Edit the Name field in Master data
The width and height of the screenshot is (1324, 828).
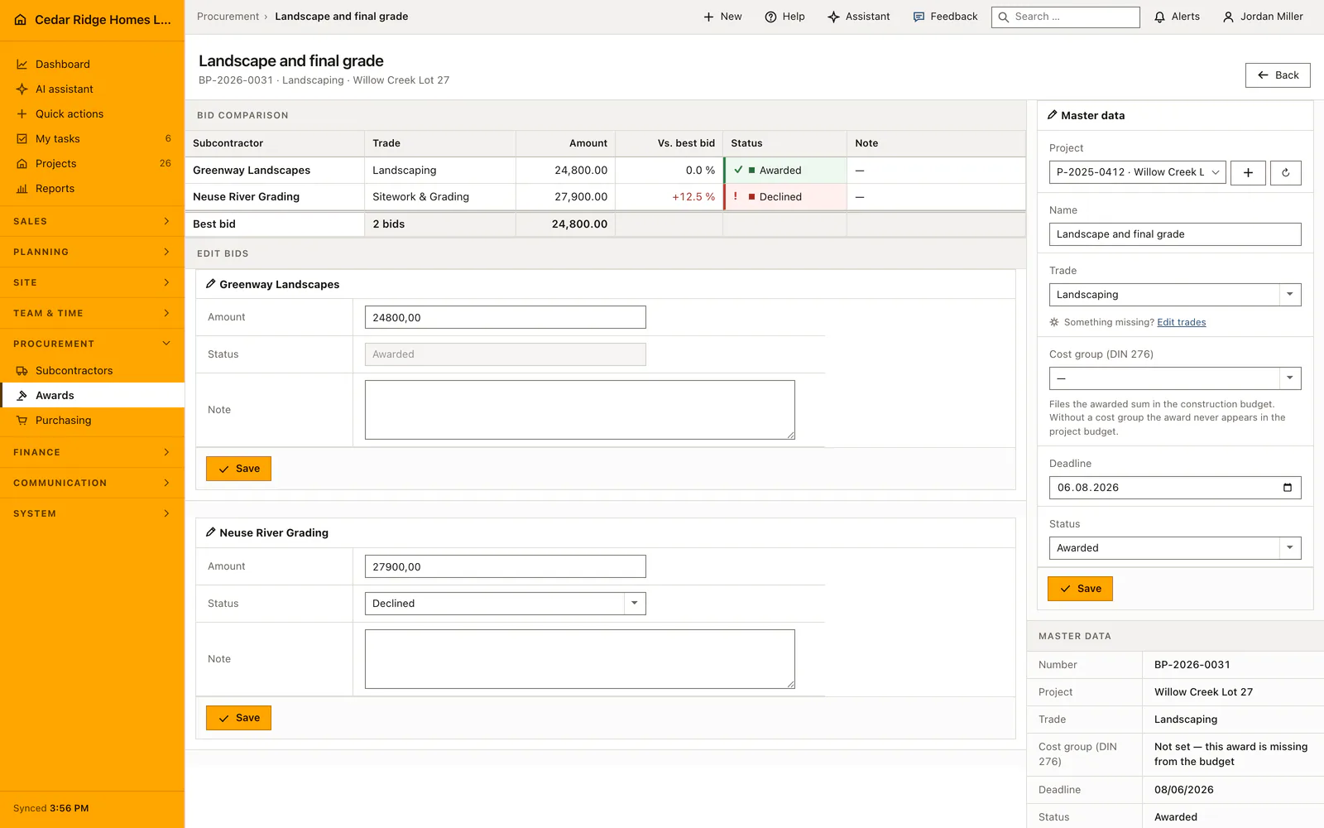coord(1175,234)
